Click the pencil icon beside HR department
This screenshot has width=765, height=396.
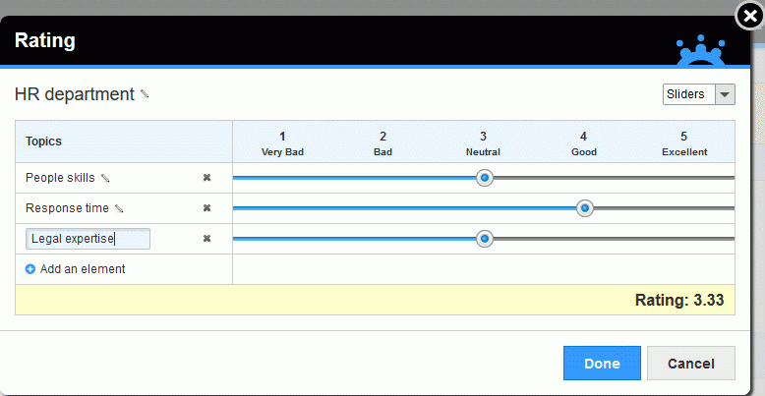[145, 94]
